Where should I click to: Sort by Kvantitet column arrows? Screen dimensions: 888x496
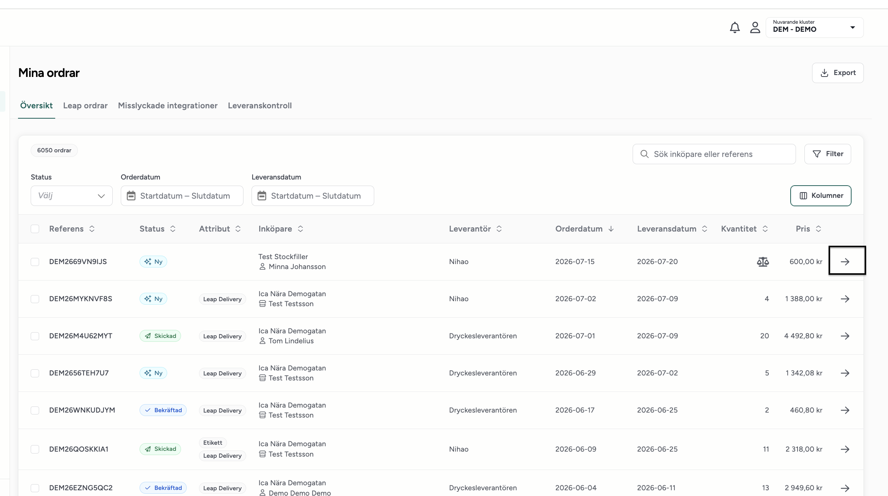pyautogui.click(x=765, y=229)
